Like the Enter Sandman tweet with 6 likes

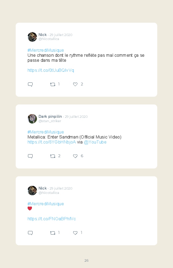pyautogui.click(x=75, y=156)
